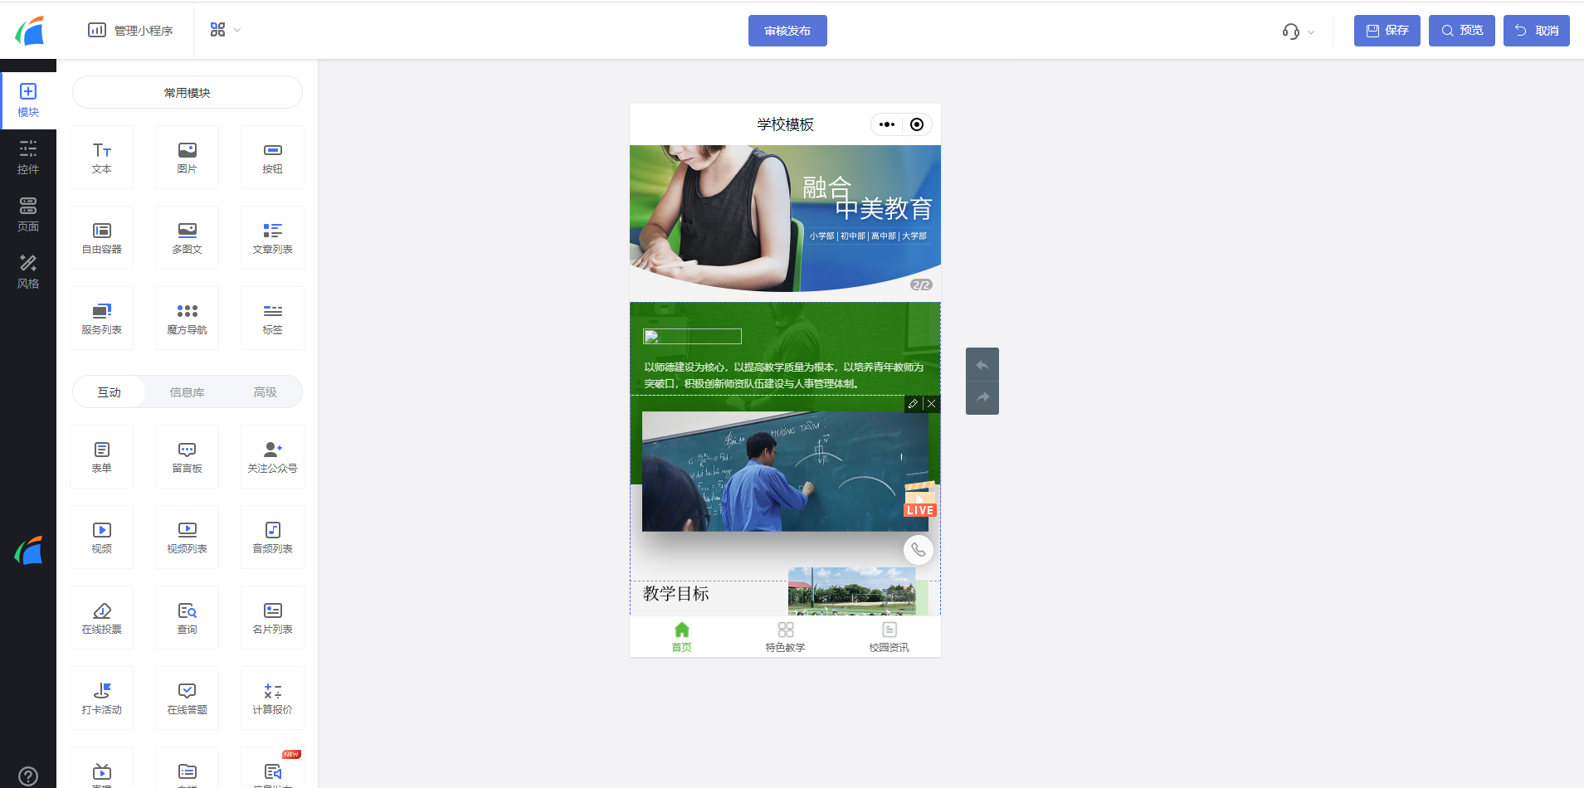Open the 页面 sidebar panel
The width and height of the screenshot is (1584, 788).
point(28,215)
